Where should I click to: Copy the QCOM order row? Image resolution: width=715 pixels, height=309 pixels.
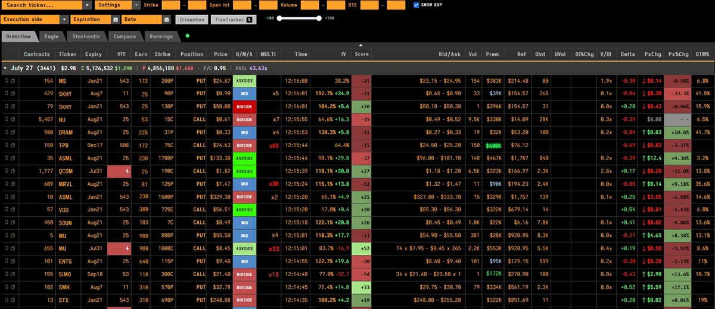[13, 171]
